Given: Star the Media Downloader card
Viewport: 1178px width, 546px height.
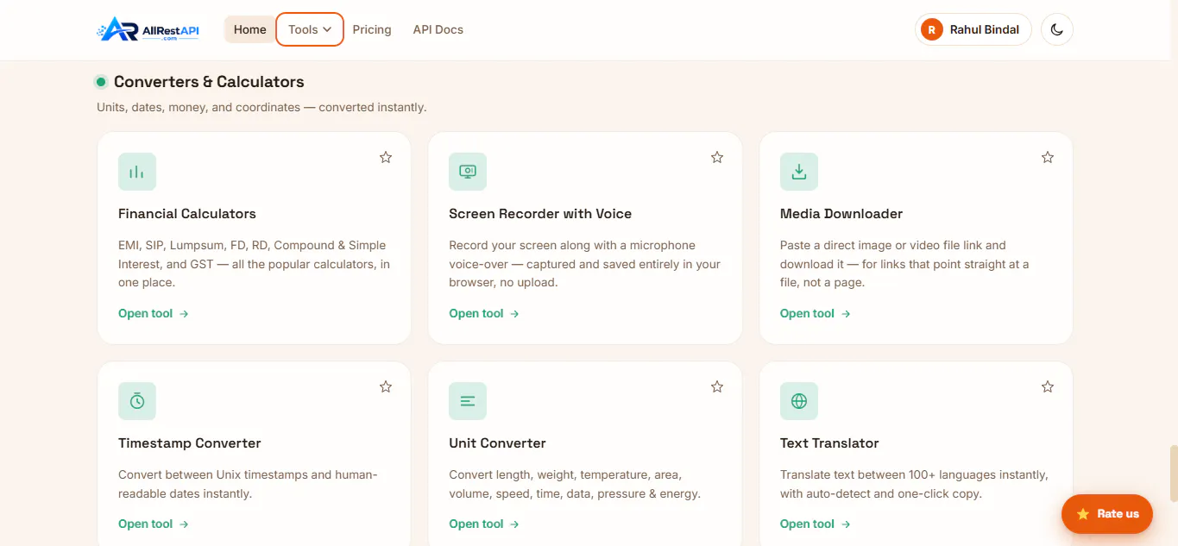Looking at the screenshot, I should tap(1048, 157).
